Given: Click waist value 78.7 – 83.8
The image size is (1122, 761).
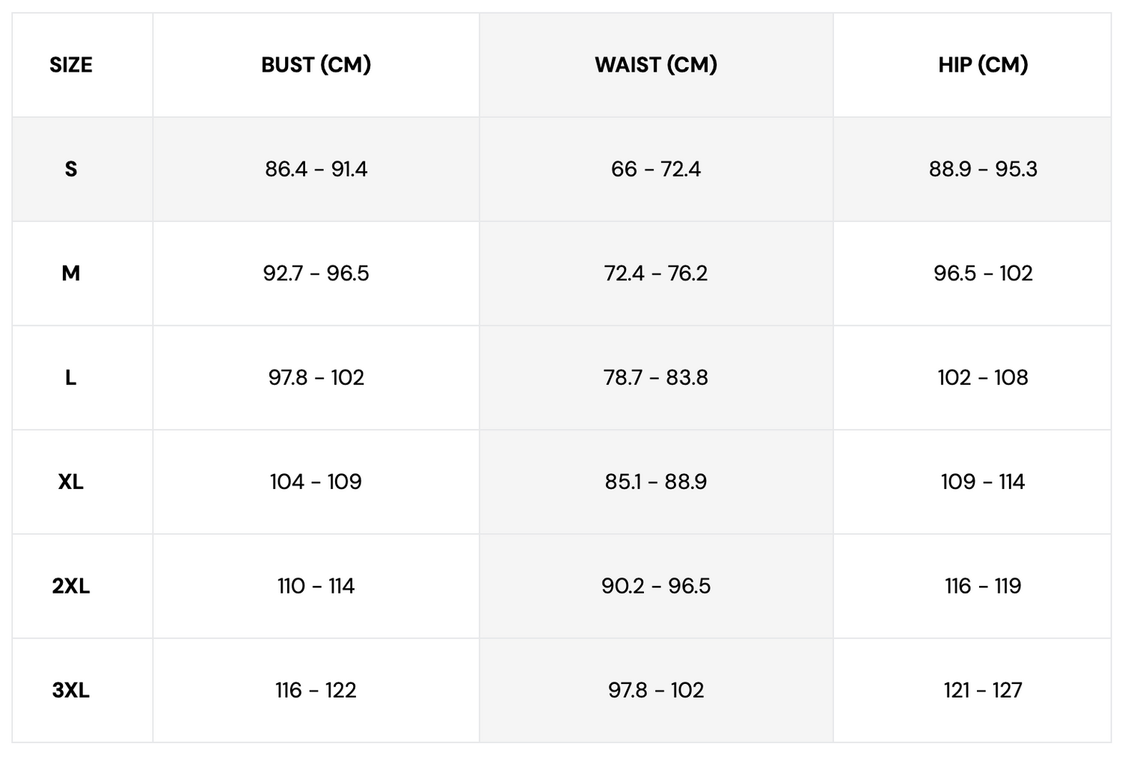Looking at the screenshot, I should tap(656, 378).
